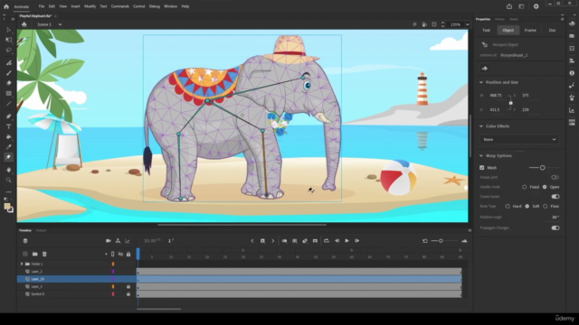Switch to the Frame properties tab
579x325 pixels.
pyautogui.click(x=530, y=30)
